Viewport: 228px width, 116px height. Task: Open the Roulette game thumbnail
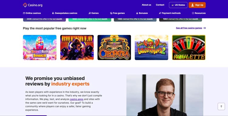[189, 47]
